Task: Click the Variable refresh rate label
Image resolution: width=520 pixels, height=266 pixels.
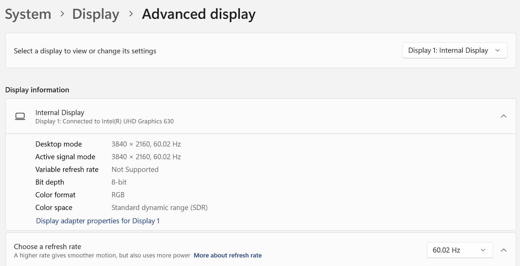Action: pyautogui.click(x=67, y=169)
